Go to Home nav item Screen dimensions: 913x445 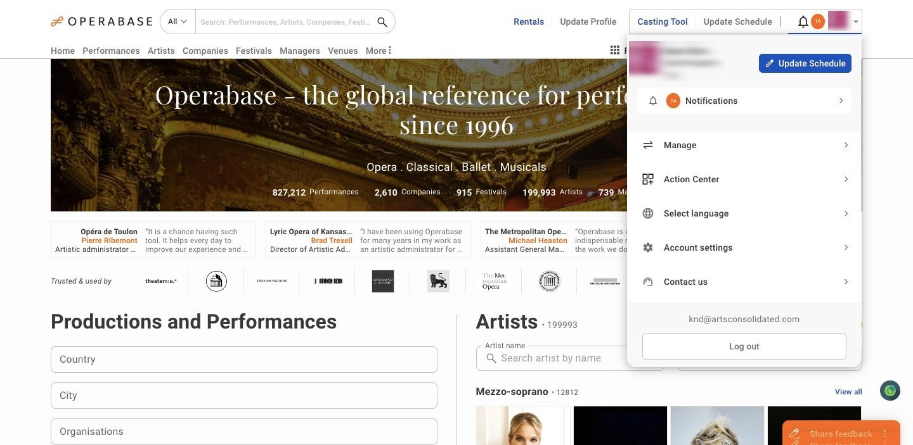pos(63,51)
